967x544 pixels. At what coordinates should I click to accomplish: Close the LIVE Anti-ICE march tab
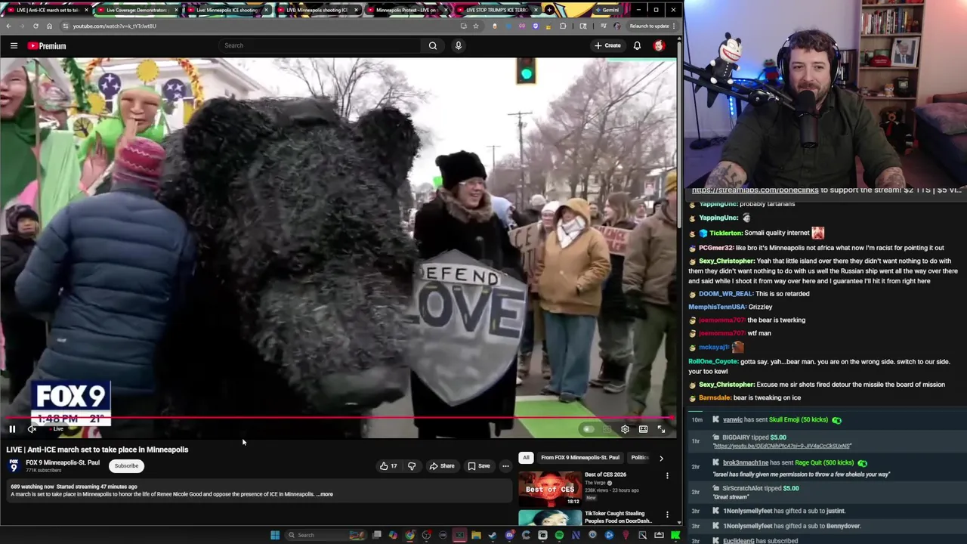85,11
